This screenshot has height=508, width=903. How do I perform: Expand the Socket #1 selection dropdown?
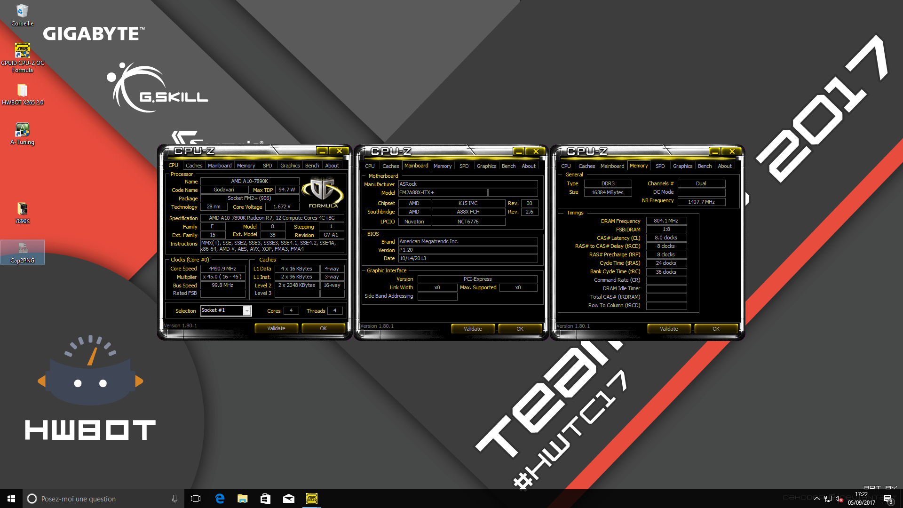point(247,310)
